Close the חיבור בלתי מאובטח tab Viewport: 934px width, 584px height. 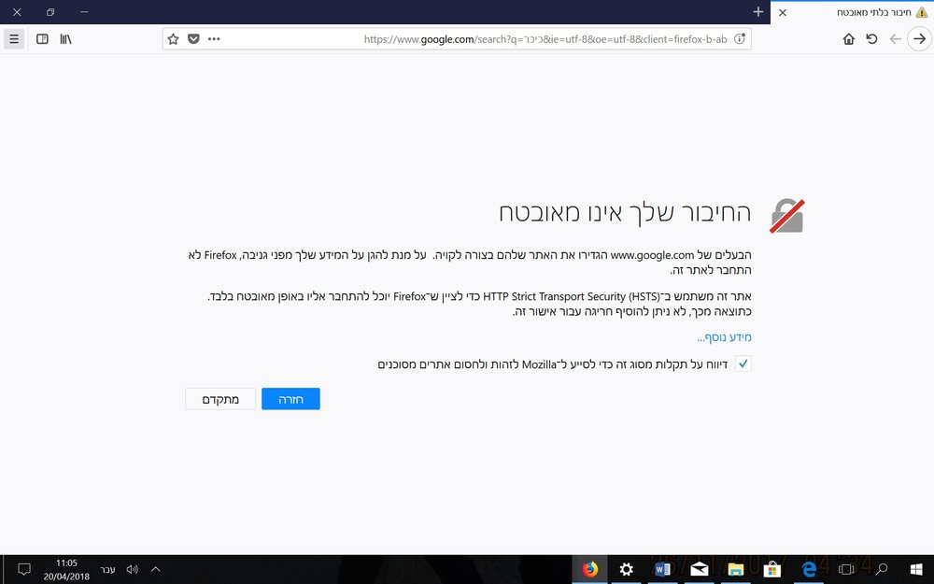[783, 12]
